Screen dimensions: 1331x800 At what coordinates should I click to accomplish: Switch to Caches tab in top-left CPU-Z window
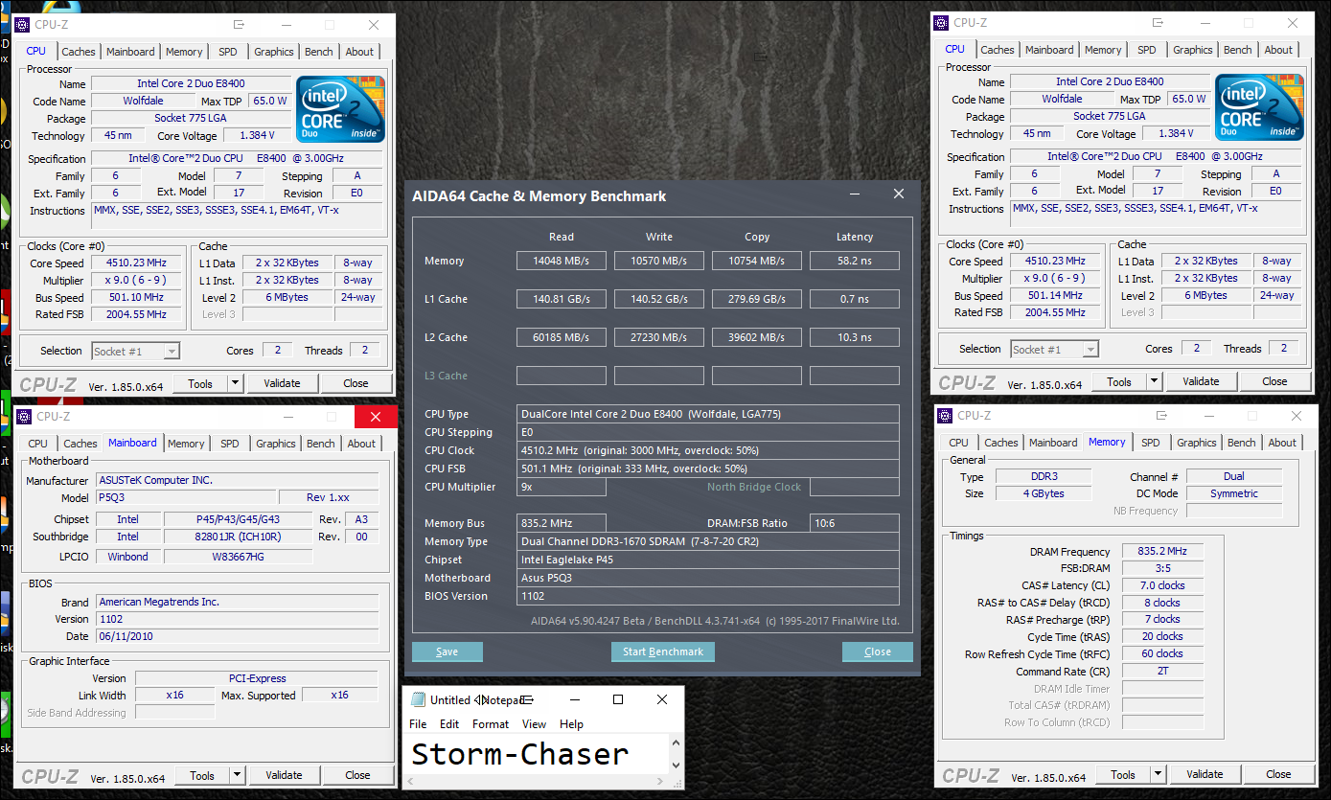(x=79, y=52)
